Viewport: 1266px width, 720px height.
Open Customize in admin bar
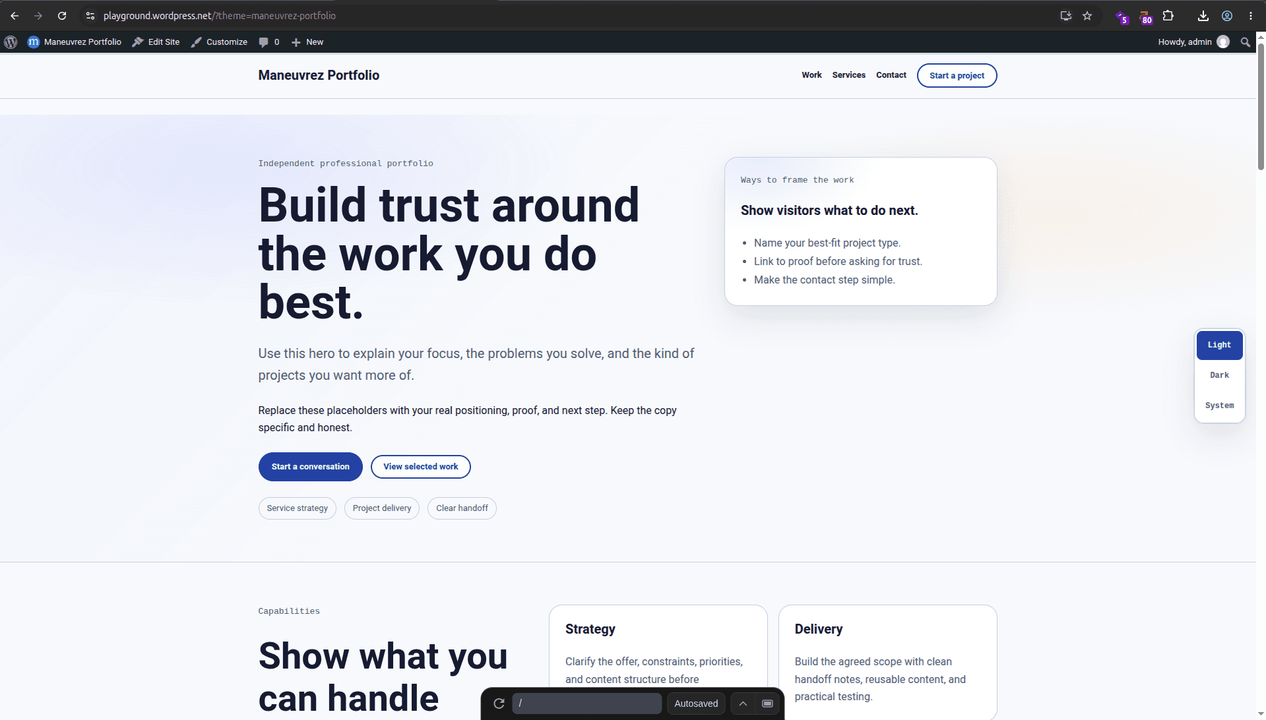click(219, 42)
